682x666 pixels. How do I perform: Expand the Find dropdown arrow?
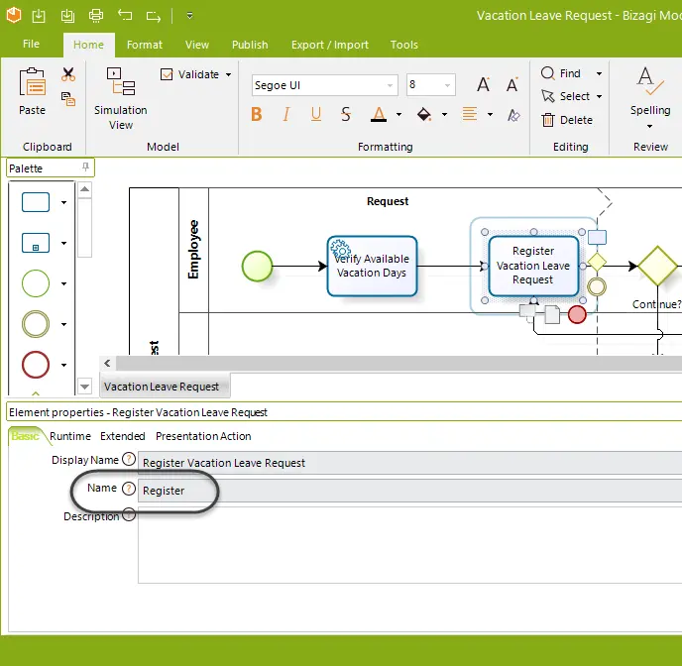(x=599, y=73)
